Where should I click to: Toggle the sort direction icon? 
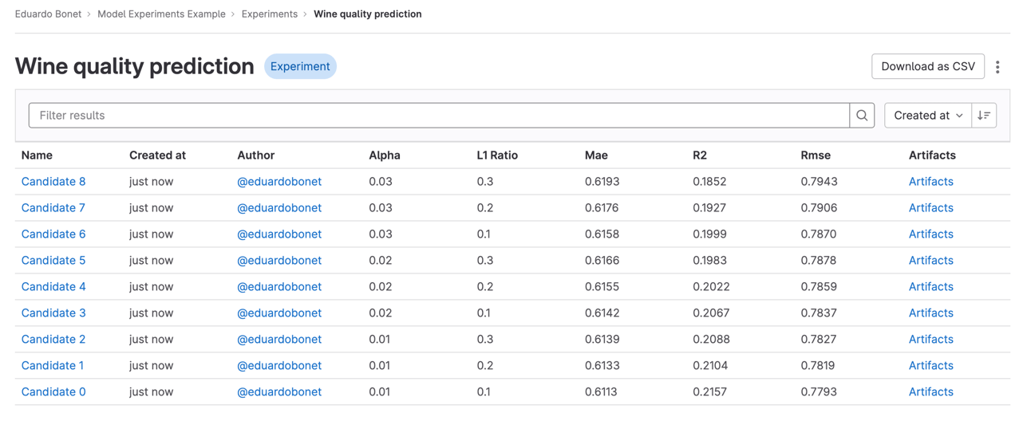click(x=984, y=116)
